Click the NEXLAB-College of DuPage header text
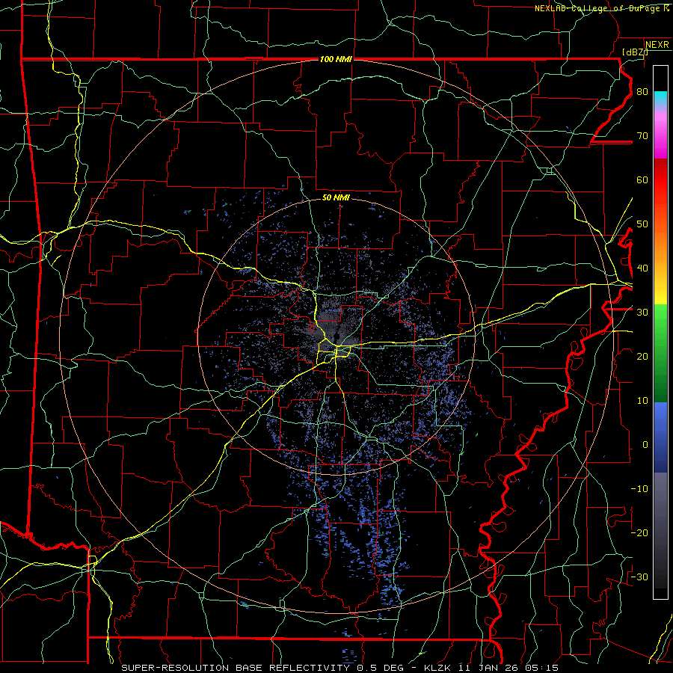Image resolution: width=673 pixels, height=673 pixels. click(602, 8)
